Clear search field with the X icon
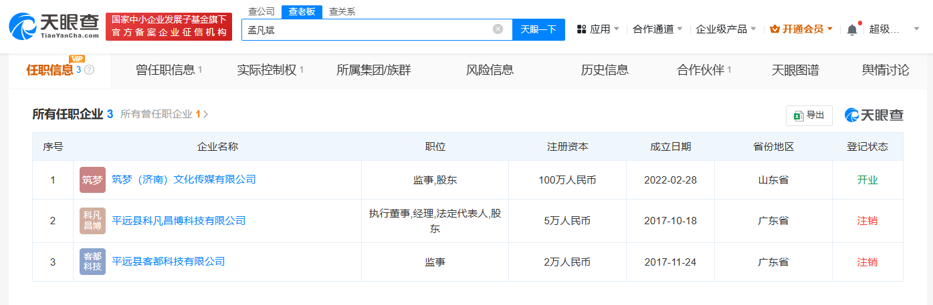 point(498,29)
